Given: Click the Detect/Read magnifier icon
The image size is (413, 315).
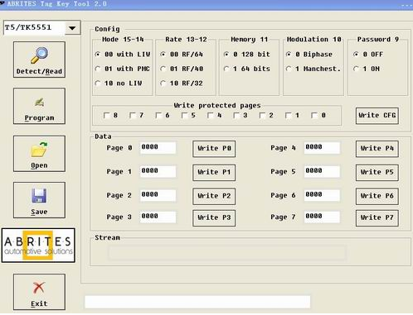Looking at the screenshot, I should [39, 55].
